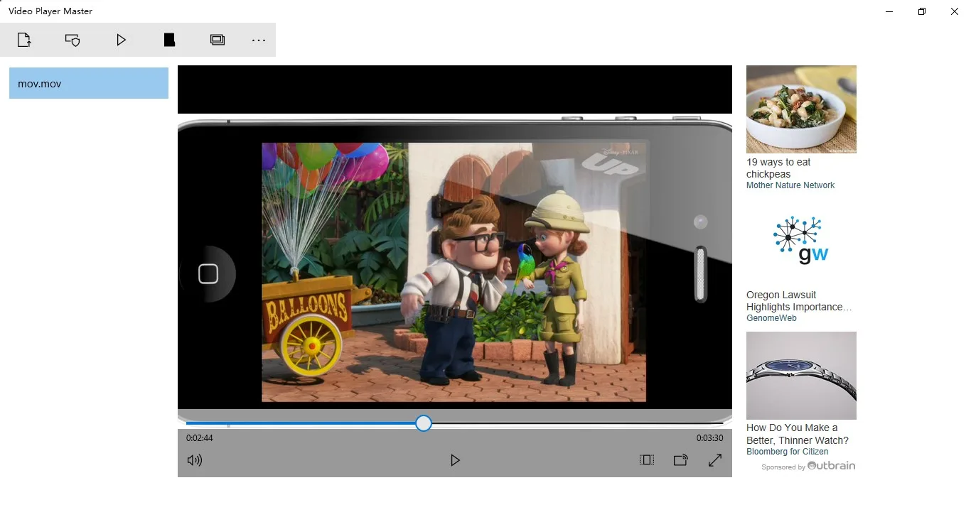Open the three-dot more options menu

tap(259, 40)
